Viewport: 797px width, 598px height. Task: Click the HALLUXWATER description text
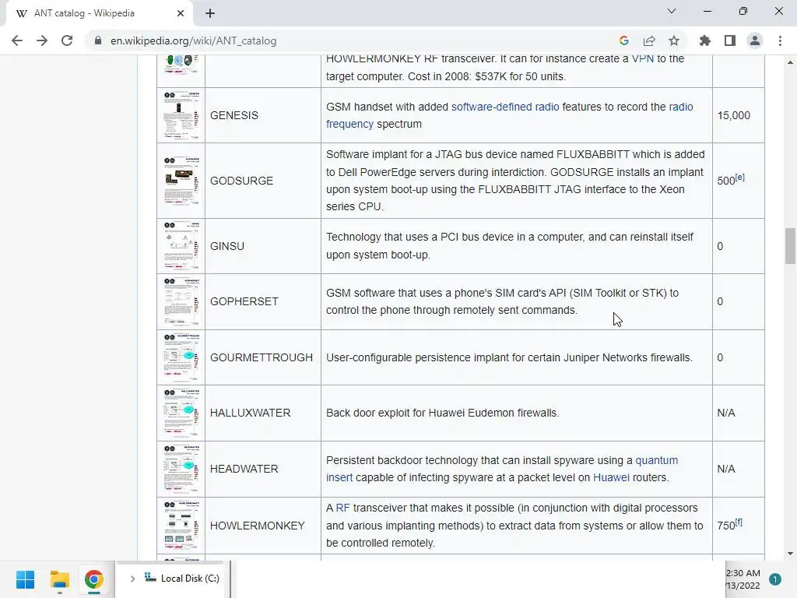tap(442, 413)
